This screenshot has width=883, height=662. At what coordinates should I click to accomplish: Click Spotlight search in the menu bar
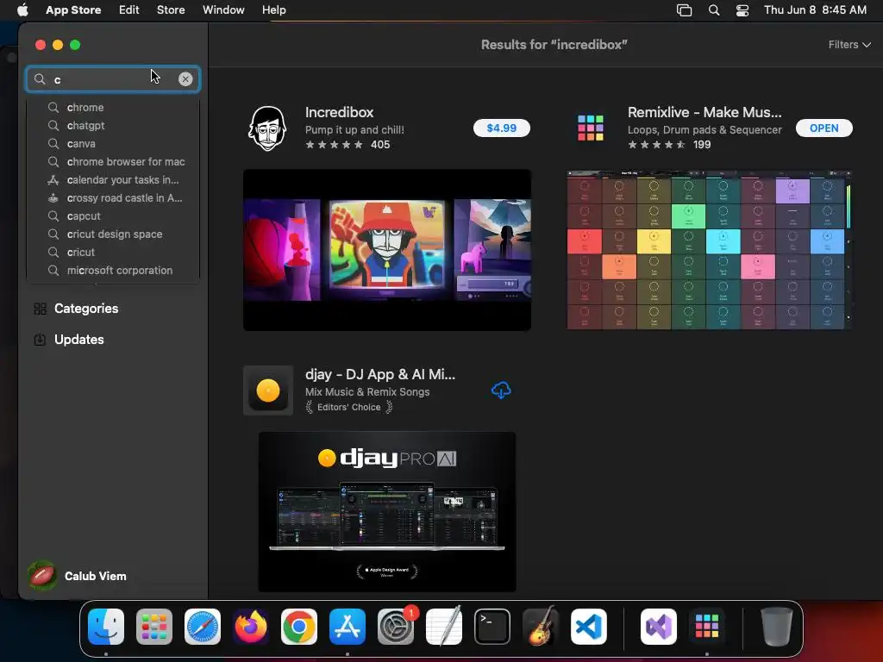point(713,9)
